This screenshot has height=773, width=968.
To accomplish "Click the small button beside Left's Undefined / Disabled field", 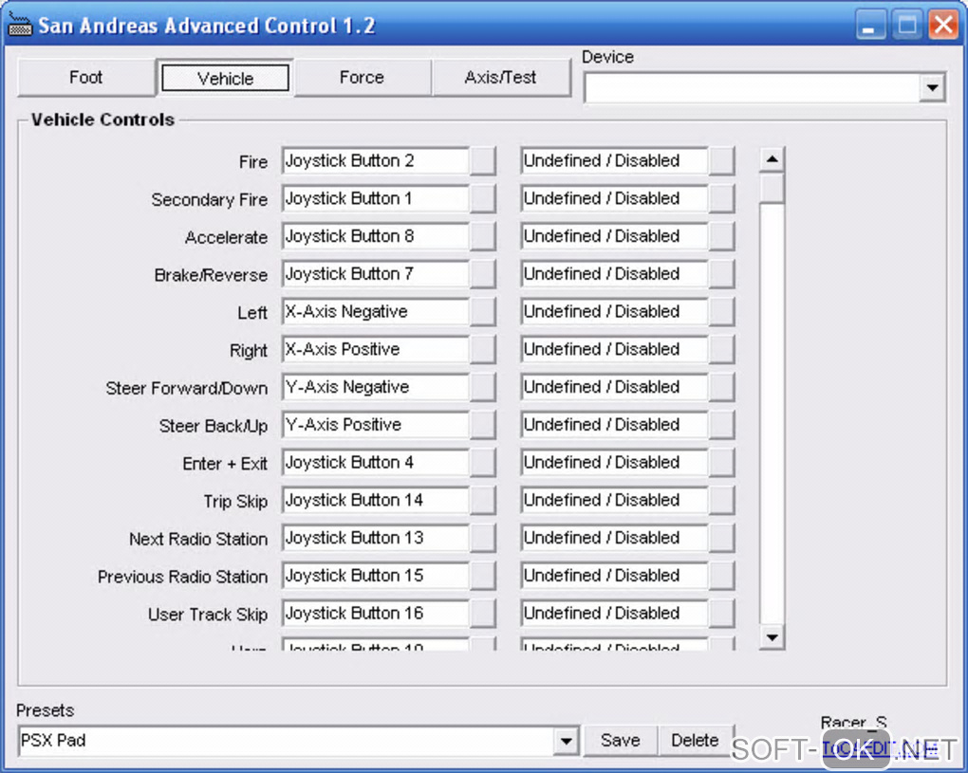I will [721, 311].
